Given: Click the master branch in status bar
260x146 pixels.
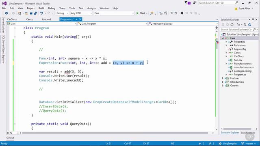Looking at the screenshot, I should tap(249, 144).
